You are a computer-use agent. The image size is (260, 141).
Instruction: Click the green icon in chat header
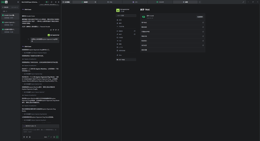[x=47, y=2]
